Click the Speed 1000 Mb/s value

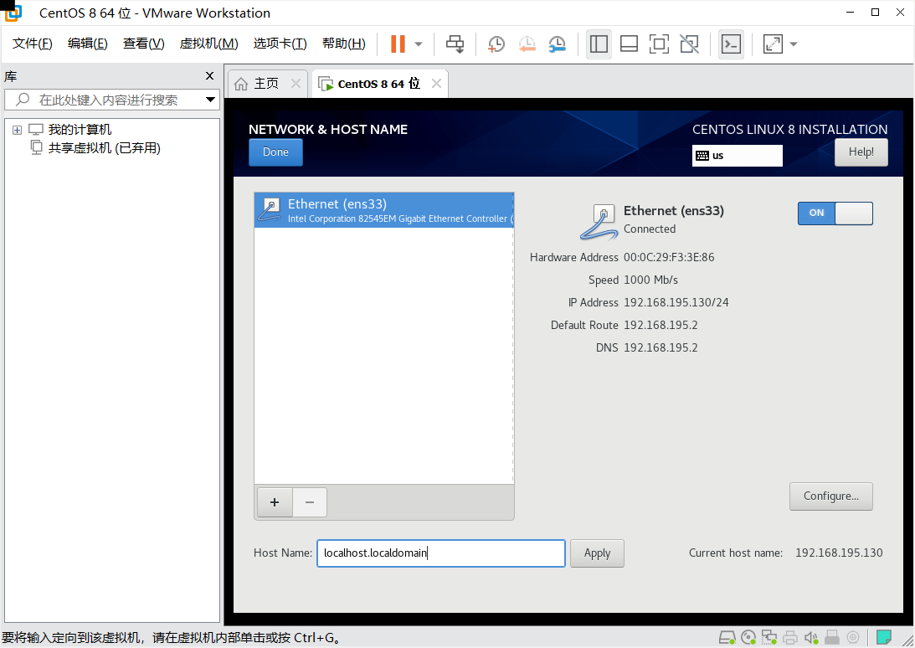650,280
